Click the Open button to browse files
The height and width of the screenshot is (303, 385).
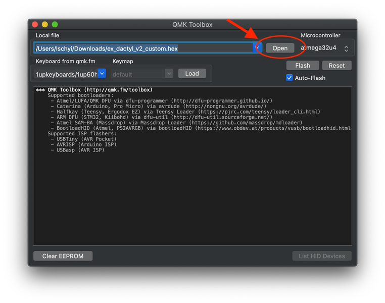(280, 48)
